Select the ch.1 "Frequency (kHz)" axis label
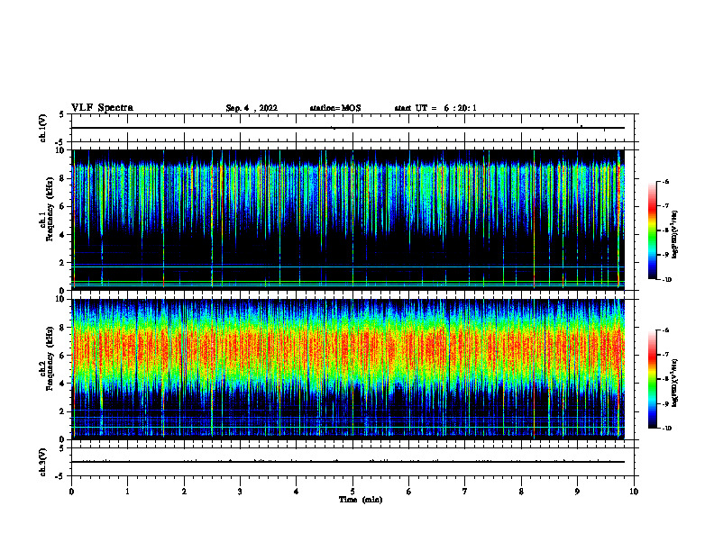This screenshot has height=551, width=714. [x=50, y=209]
